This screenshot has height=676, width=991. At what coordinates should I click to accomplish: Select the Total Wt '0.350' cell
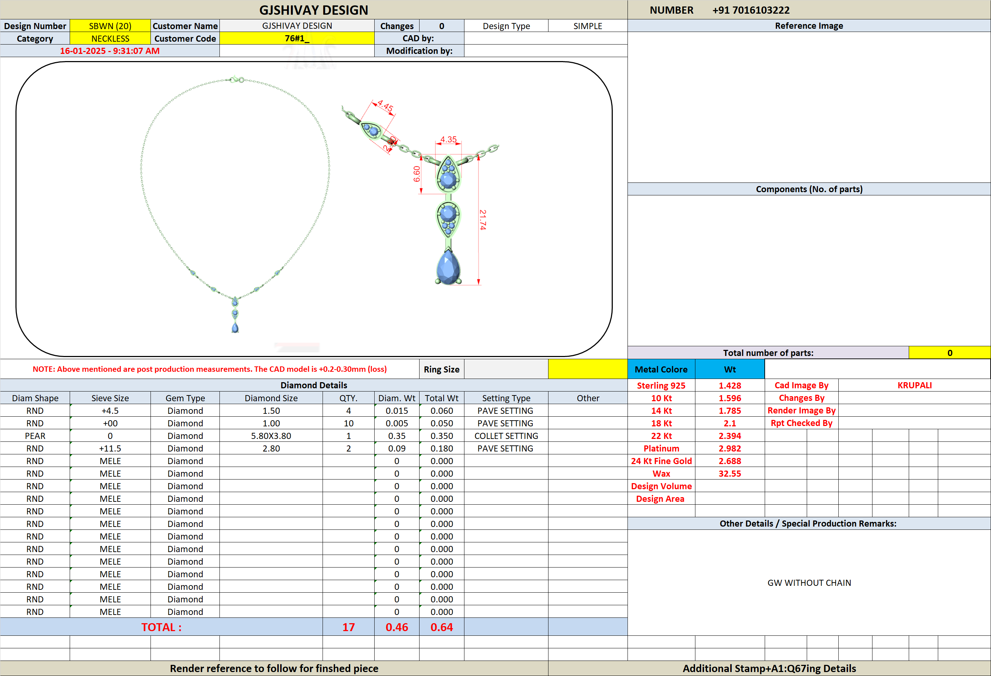coord(441,435)
